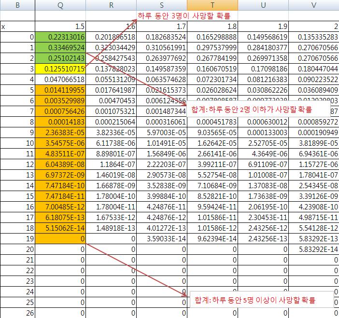Screen dimensions: 339x318
Task: Click orange cell 0.014119955
Action: [x=60, y=90]
